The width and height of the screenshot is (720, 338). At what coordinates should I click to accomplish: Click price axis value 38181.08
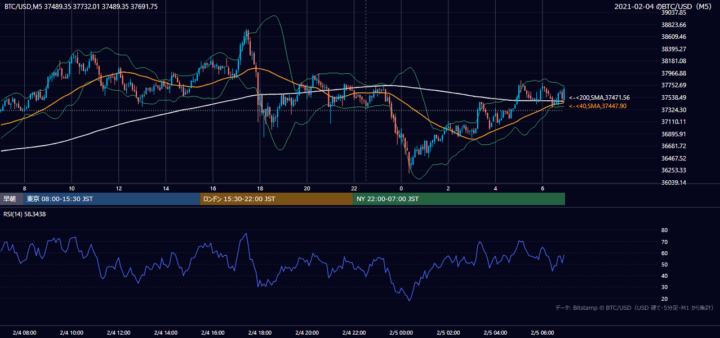point(673,61)
